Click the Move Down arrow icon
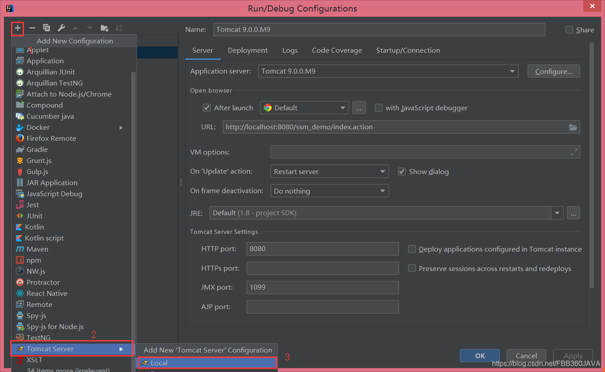Viewport: 605px width, 372px height. [x=90, y=28]
